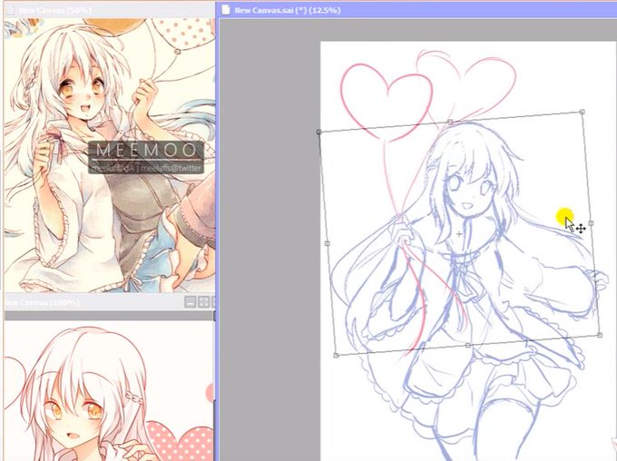Viewport: 617px width, 461px height.
Task: Click the document icon in New Canvas.sai title bar
Action: [225, 9]
